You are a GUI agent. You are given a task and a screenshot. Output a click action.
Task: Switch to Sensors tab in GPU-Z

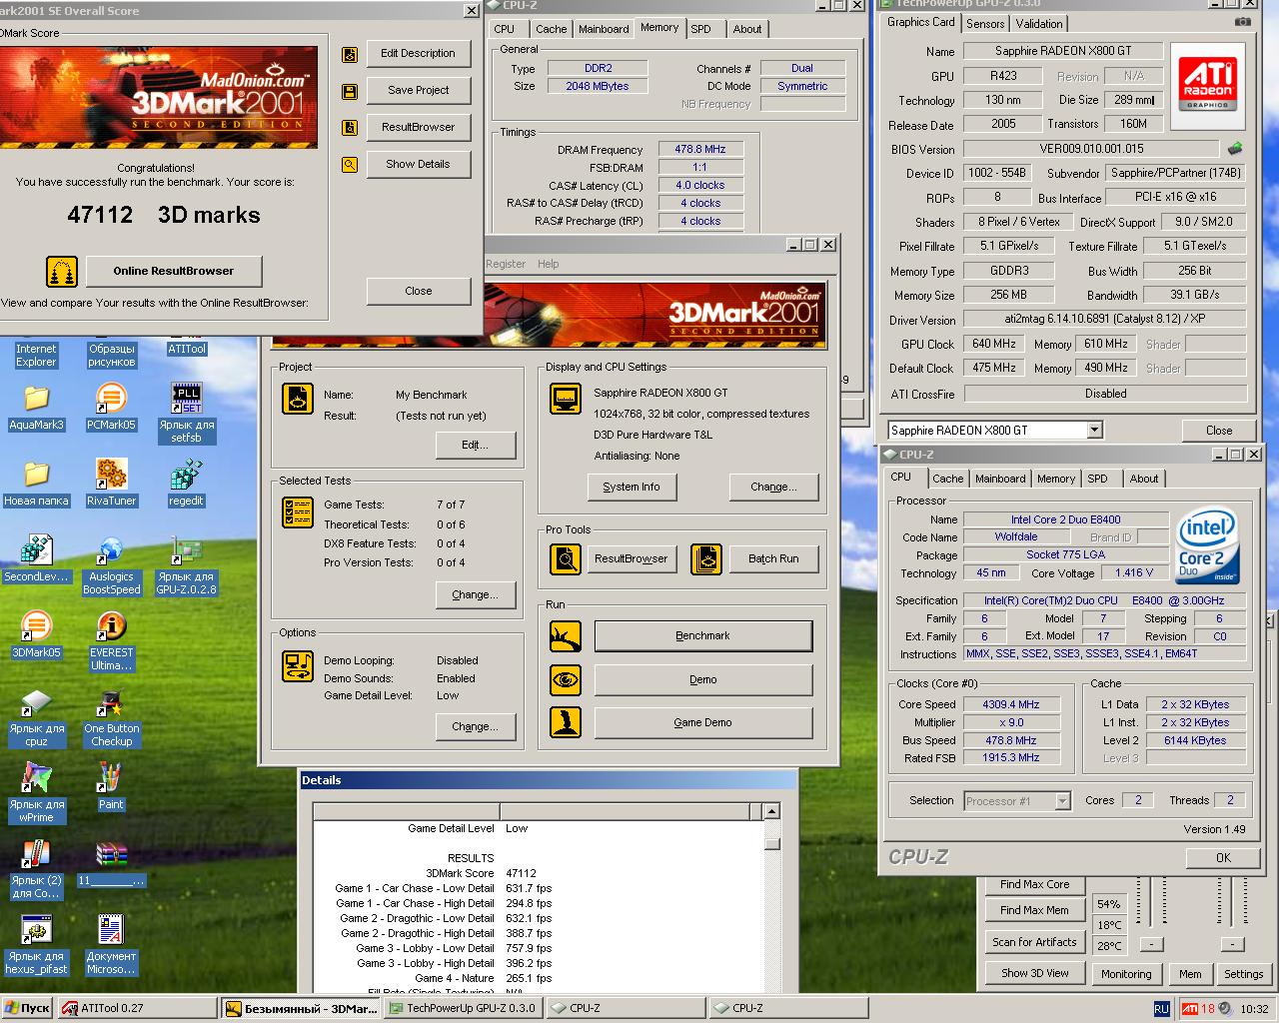(985, 24)
